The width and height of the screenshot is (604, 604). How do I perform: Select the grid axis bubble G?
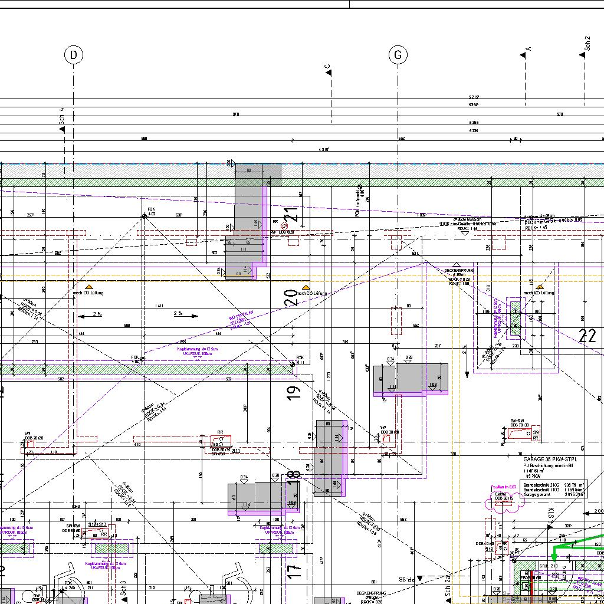click(x=398, y=55)
